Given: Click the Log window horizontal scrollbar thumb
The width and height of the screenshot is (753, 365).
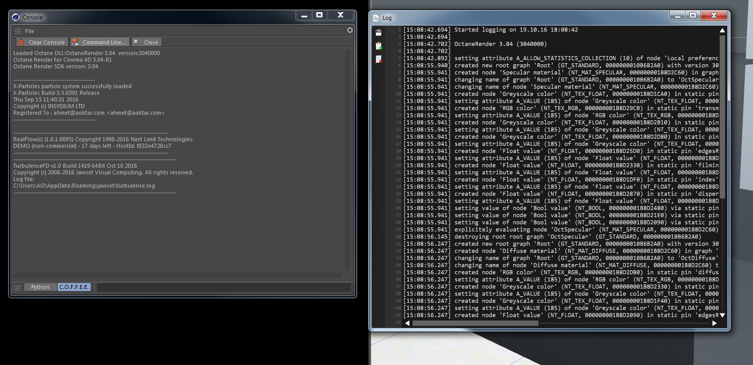Looking at the screenshot, I should click(x=475, y=323).
